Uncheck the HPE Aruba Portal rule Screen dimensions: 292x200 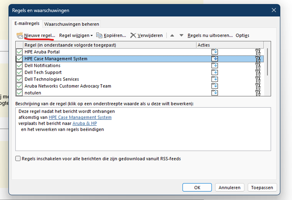click(x=19, y=52)
